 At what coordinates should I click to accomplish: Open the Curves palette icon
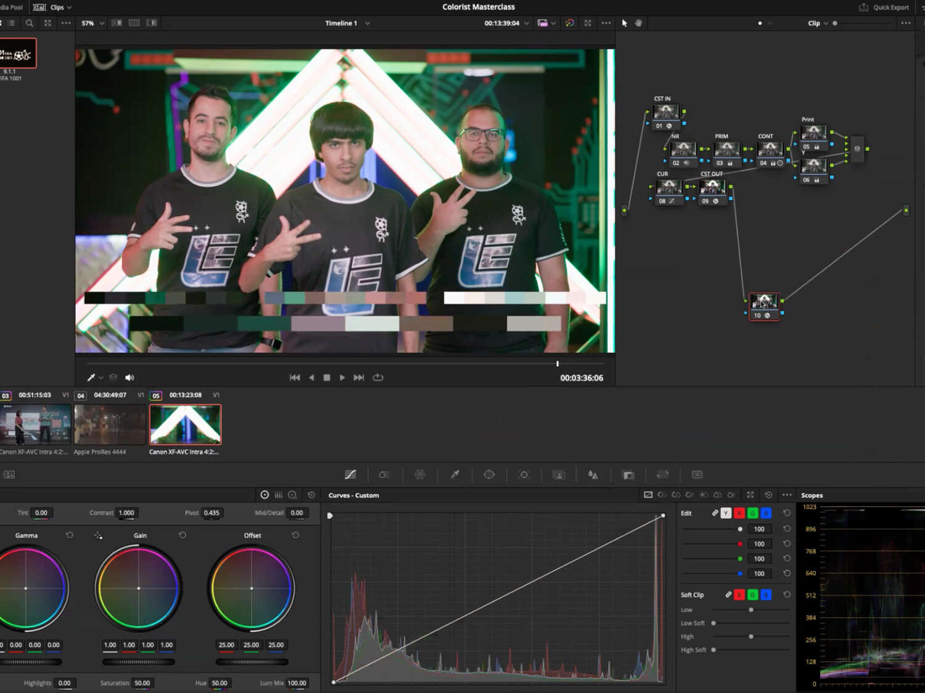click(350, 474)
